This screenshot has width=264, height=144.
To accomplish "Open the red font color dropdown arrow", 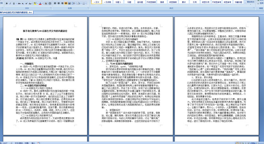I will coord(43,4).
